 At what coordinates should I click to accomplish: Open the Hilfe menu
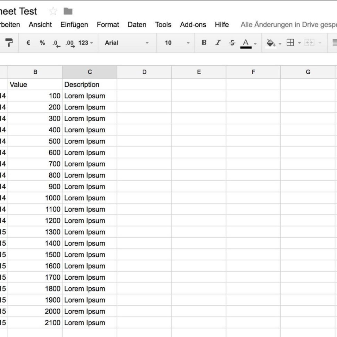[x=222, y=25]
